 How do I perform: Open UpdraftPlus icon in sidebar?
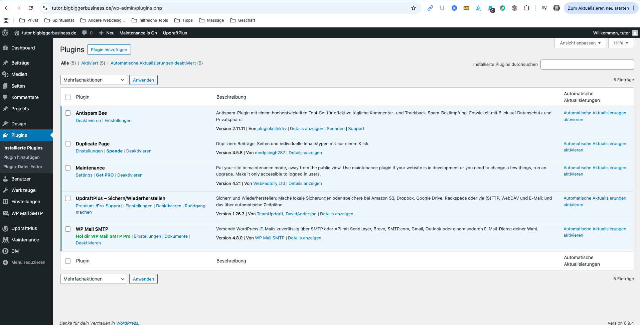(5, 228)
